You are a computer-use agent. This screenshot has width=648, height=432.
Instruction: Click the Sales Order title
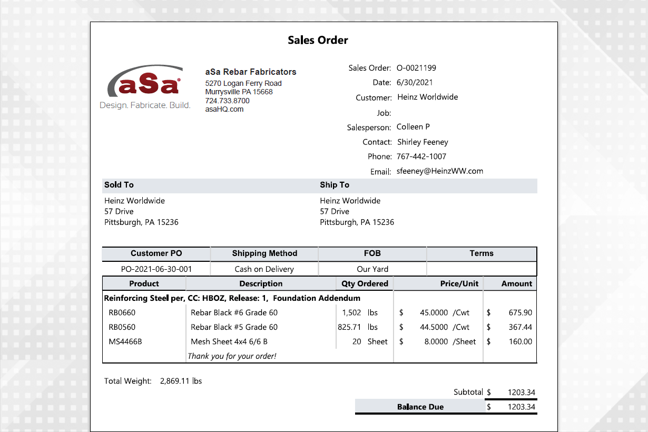pos(318,40)
